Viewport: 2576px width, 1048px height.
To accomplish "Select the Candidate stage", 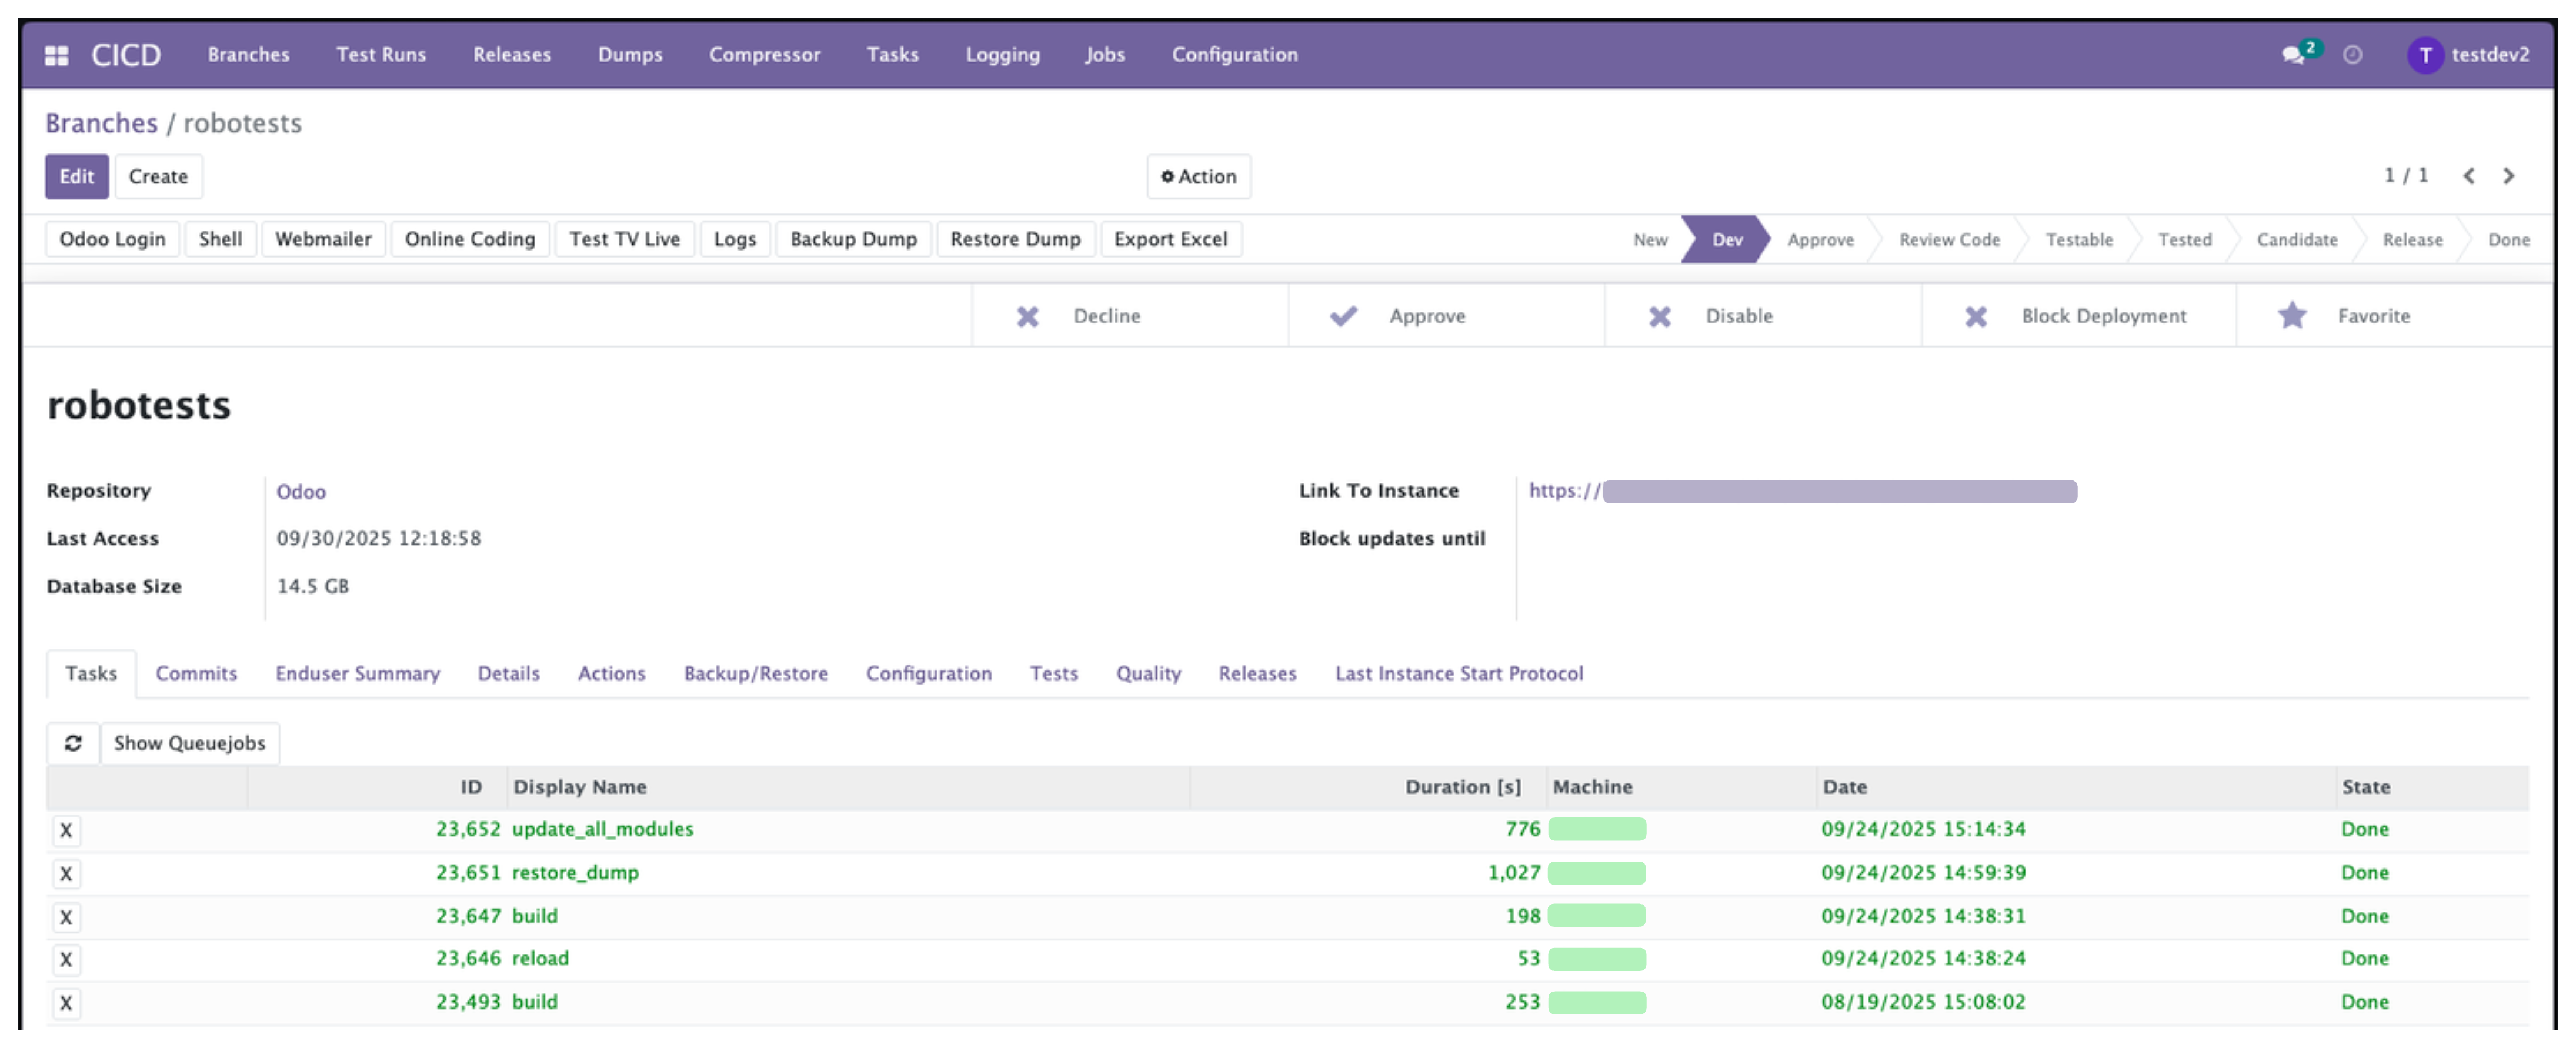I will coord(2297,240).
